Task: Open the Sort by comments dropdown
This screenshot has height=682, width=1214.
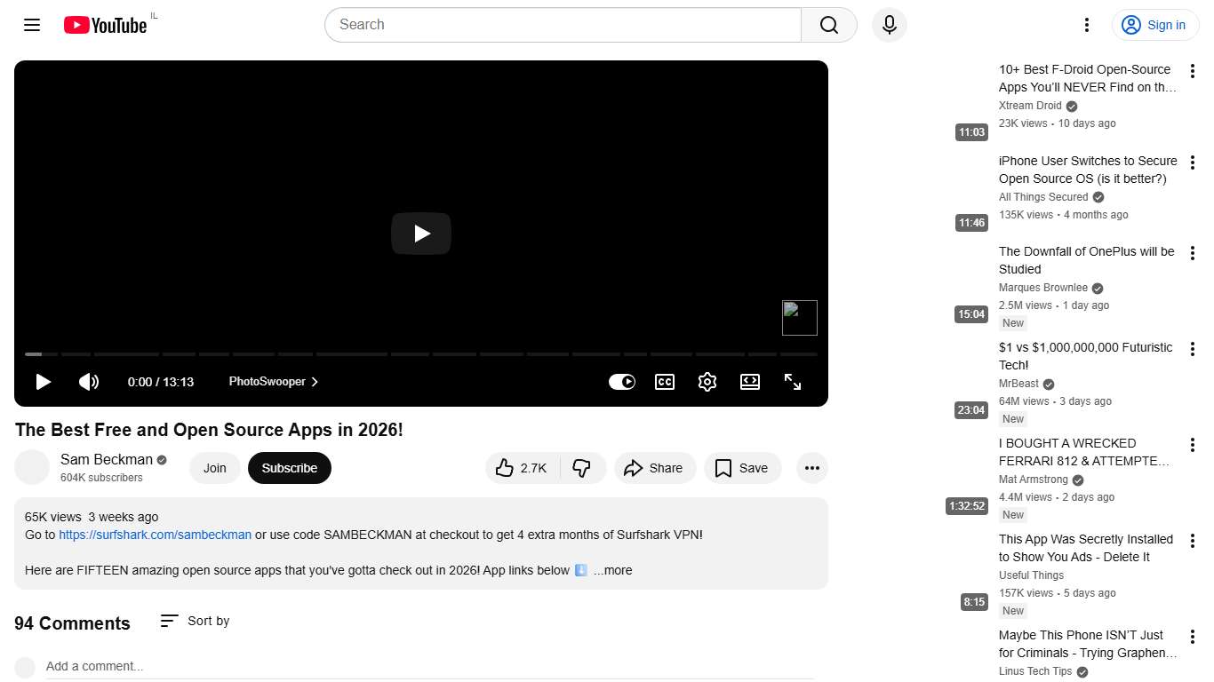Action: point(194,621)
